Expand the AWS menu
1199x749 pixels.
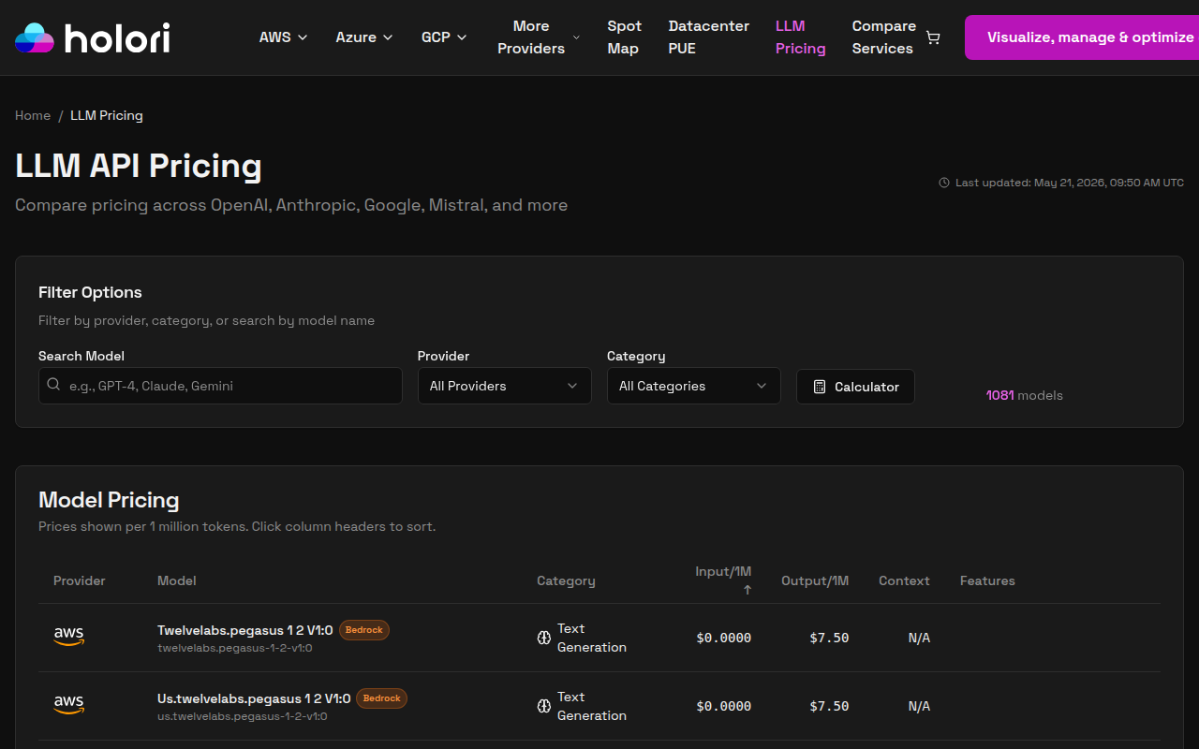pyautogui.click(x=283, y=37)
